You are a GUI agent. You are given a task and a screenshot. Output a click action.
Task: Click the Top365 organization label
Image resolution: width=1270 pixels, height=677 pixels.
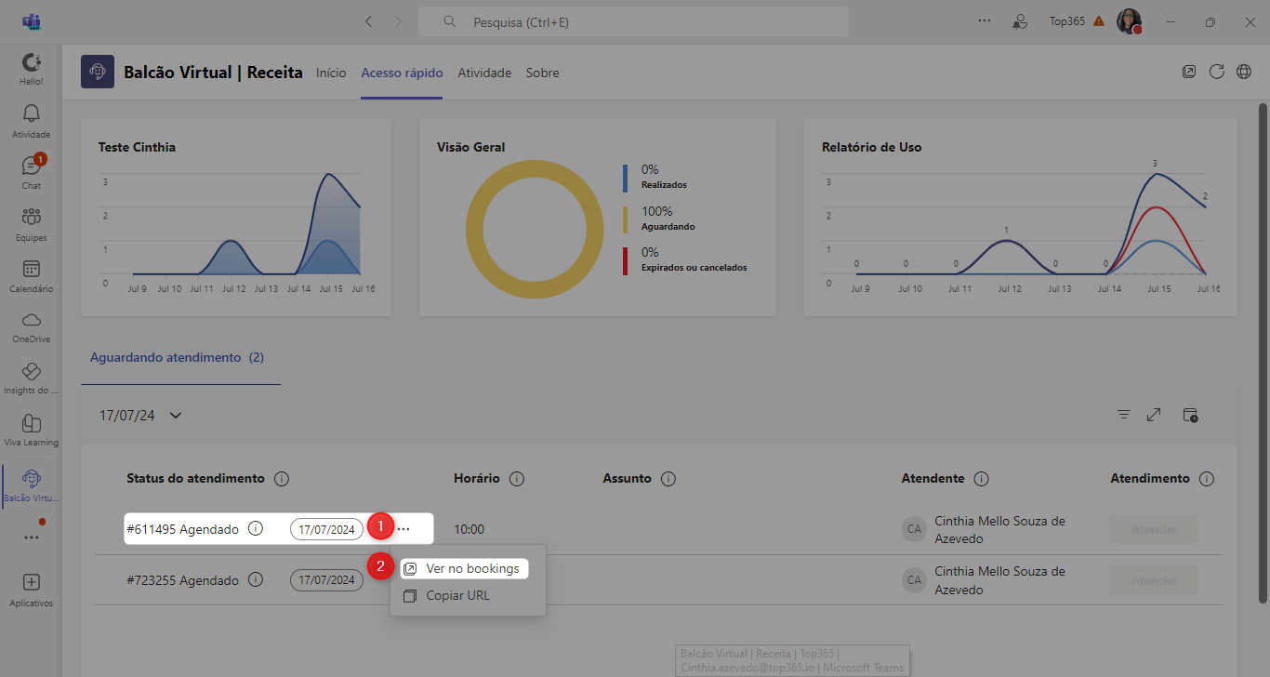[1067, 20]
